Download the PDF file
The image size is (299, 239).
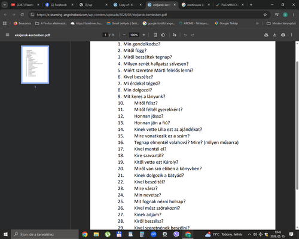point(274,35)
